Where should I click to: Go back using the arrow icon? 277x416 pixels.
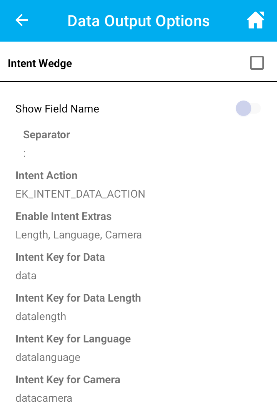click(22, 20)
